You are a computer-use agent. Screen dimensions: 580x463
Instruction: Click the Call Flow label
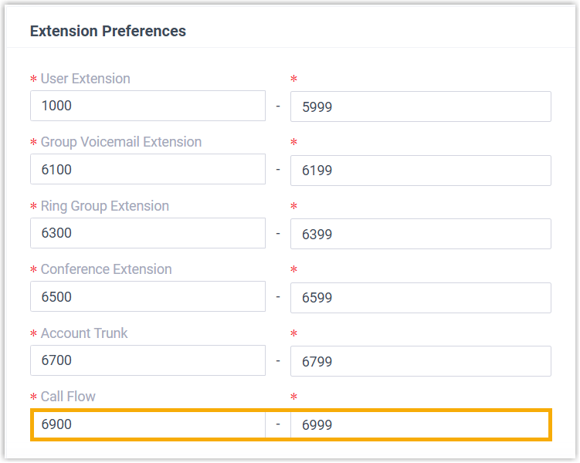(68, 397)
